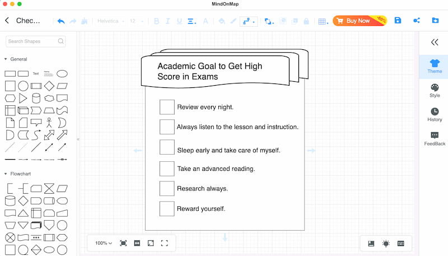Click the Search Shapes input field
The image size is (448, 256).
tap(36, 41)
